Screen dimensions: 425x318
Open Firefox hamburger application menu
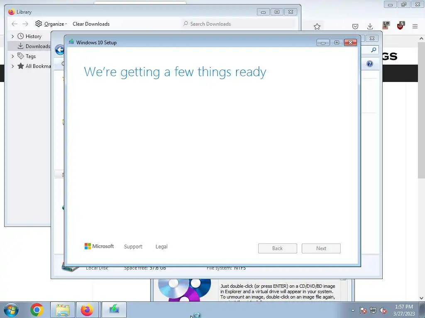(415, 26)
